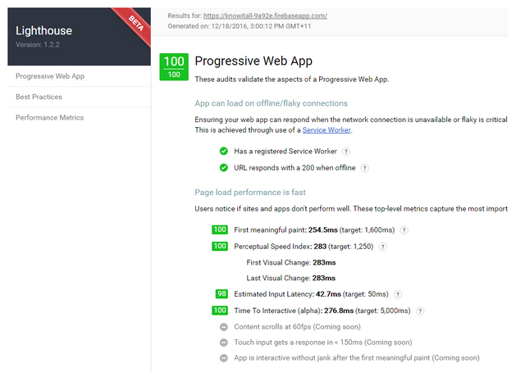525x372 pixels.
Task: Click the 100 score badge for First meaningful paint
Action: pos(220,229)
